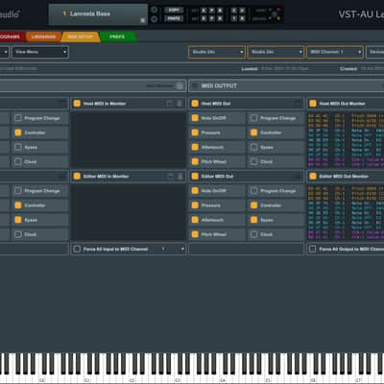The width and height of the screenshot is (384, 384).
Task: Enable Force All Input to MIDI Channel
Action: pos(77,249)
